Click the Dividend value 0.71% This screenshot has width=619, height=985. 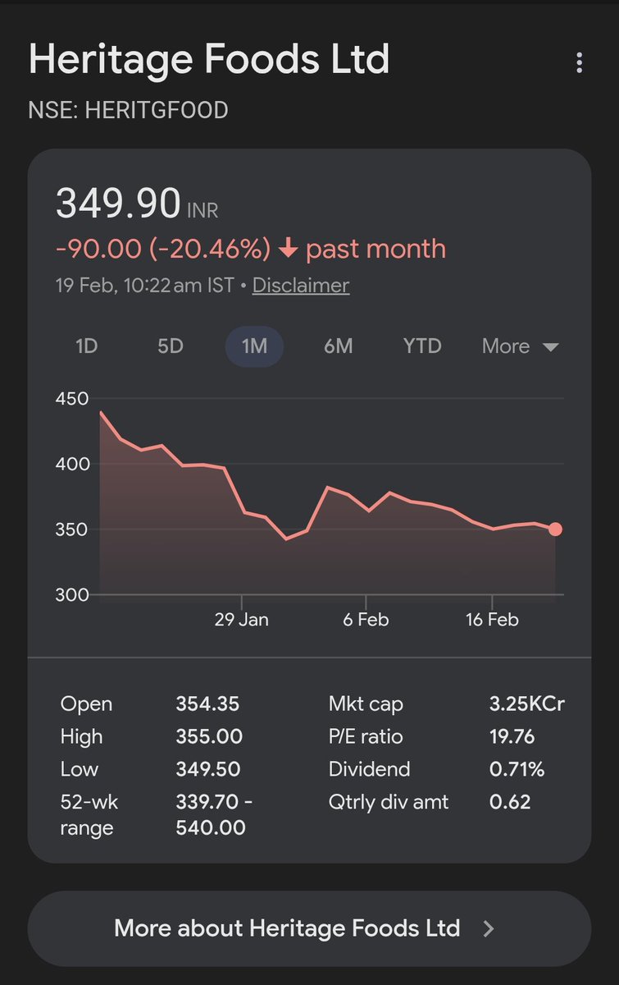point(517,769)
